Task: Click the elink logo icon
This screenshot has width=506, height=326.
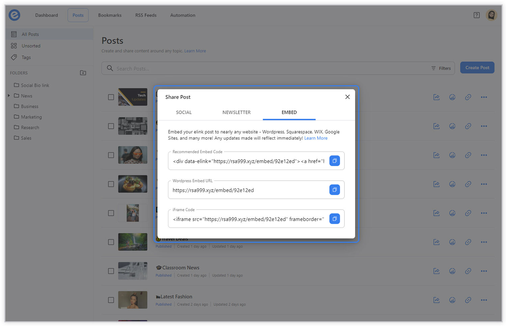Action: (x=14, y=15)
